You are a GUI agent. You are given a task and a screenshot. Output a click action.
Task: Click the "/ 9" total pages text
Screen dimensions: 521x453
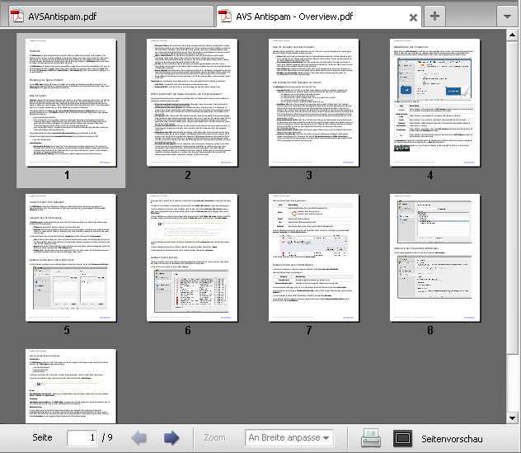pyautogui.click(x=107, y=437)
